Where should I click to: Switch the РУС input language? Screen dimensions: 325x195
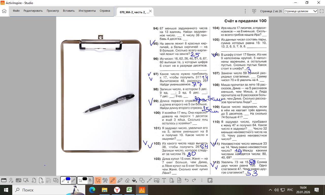click(290, 190)
